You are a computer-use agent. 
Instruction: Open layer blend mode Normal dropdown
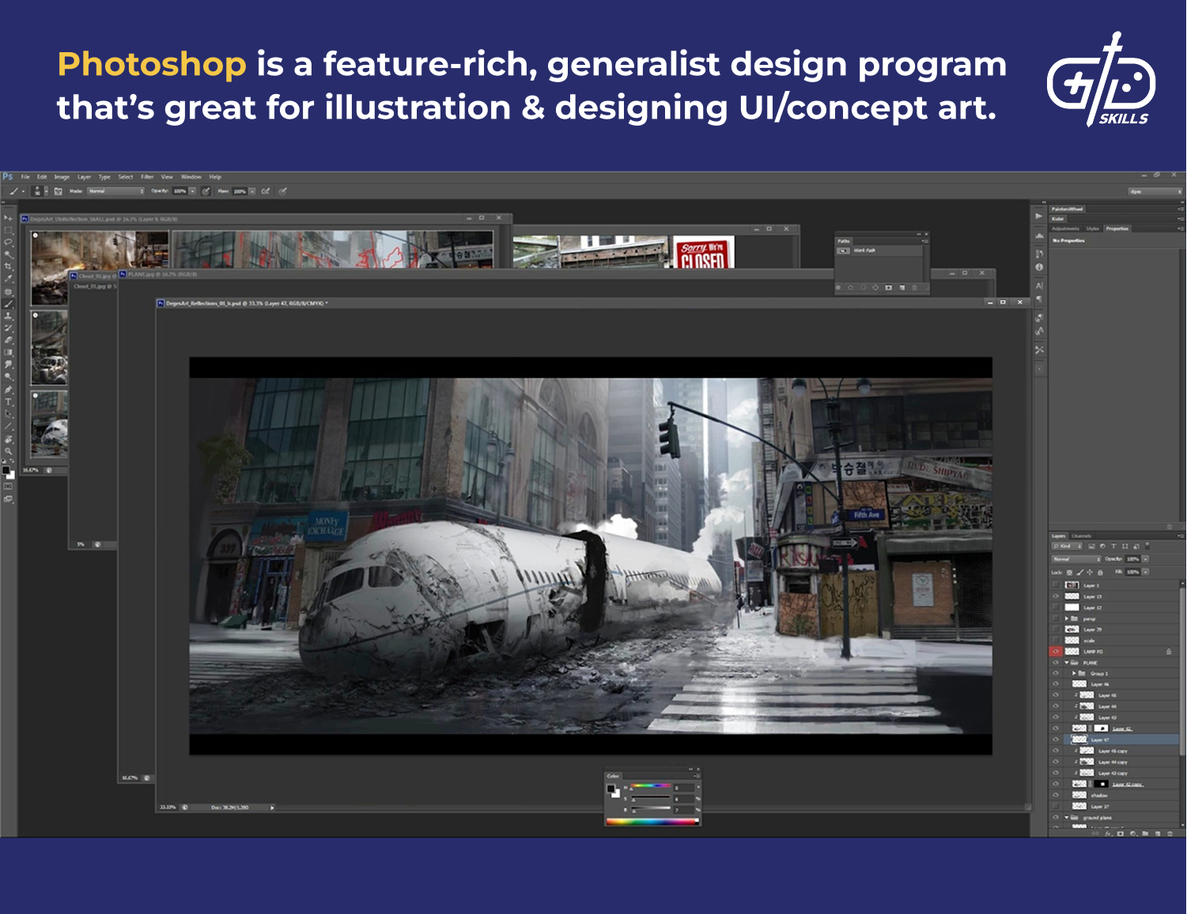(x=1076, y=559)
